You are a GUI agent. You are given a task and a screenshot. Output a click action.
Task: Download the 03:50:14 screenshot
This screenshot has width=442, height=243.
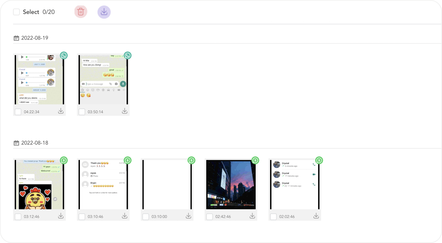coord(125,111)
